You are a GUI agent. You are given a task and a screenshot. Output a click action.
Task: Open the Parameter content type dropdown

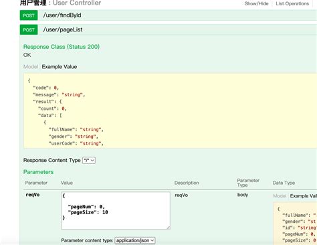tap(135, 240)
